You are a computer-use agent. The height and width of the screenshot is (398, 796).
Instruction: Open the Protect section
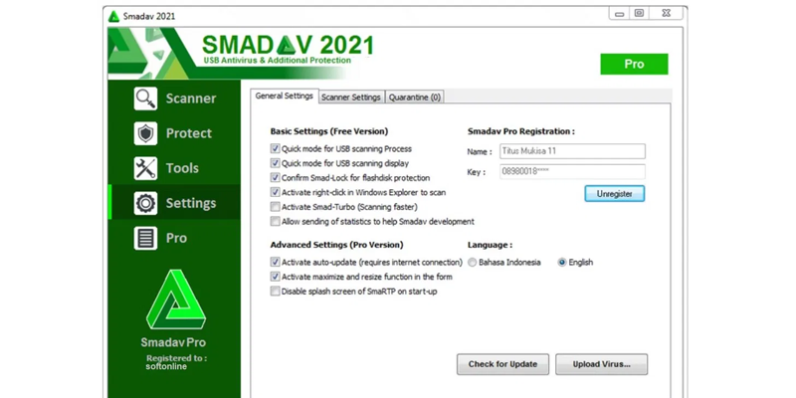(175, 133)
